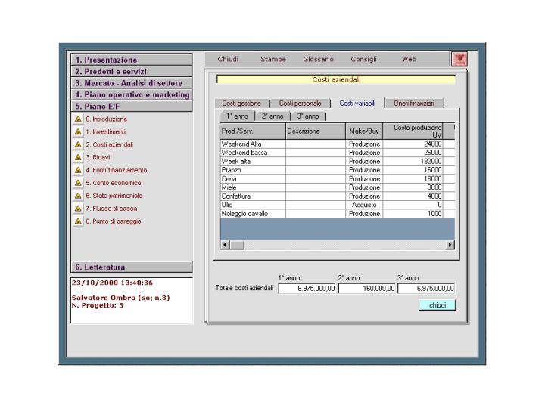Open the Web menu
Viewport: 545px width, 408px height.
pos(409,59)
